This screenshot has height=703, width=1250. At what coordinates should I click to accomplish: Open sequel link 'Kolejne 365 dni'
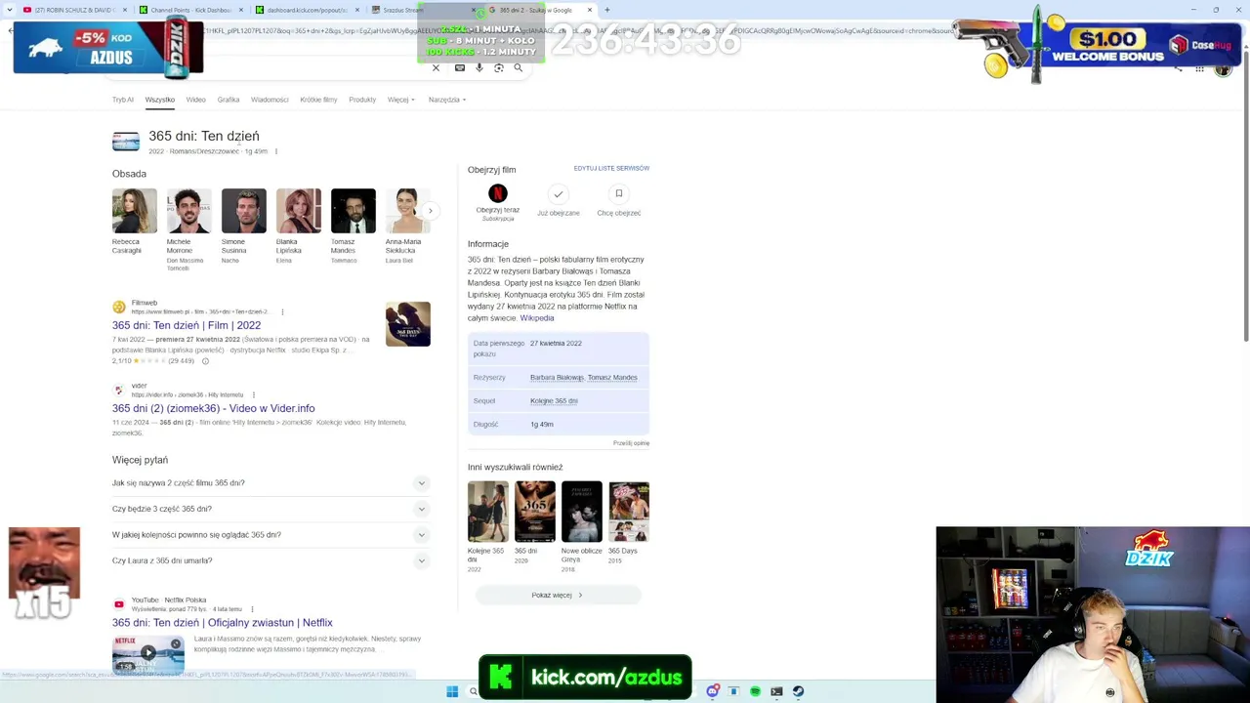tap(554, 401)
